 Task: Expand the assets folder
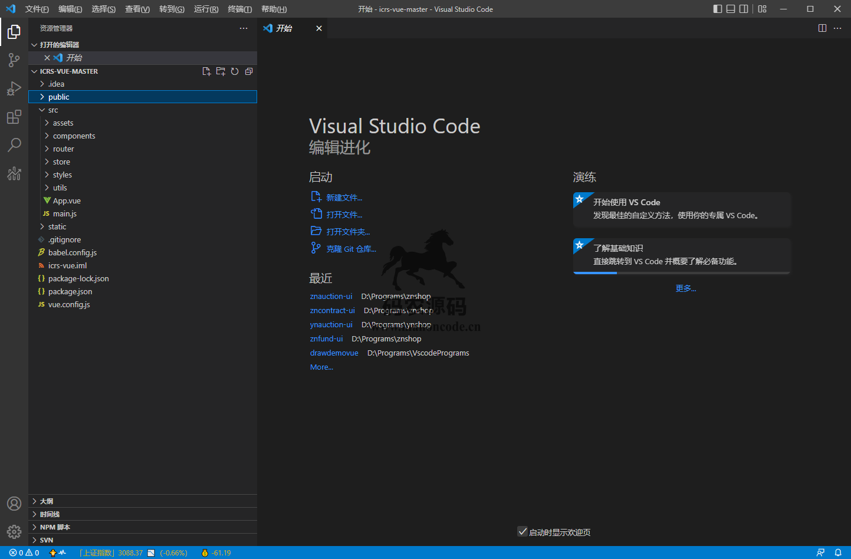point(143,123)
